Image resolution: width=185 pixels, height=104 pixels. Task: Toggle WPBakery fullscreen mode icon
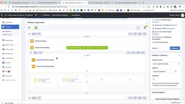coord(138,28)
